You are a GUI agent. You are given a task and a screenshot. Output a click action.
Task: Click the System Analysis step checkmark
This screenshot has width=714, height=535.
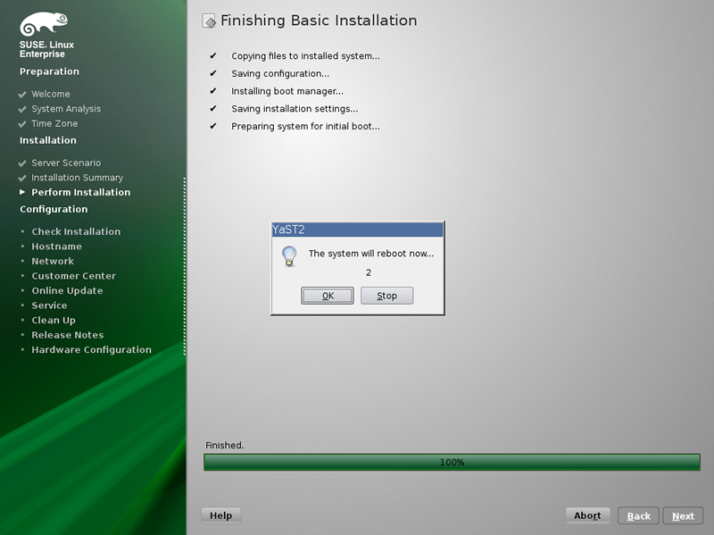[21, 109]
